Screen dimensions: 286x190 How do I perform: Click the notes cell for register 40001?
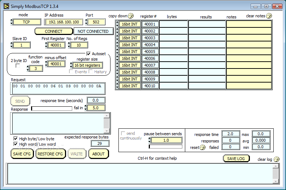pyautogui.click(x=249, y=24)
